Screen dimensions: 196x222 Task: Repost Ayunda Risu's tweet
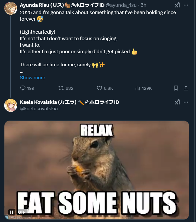pos(61,88)
